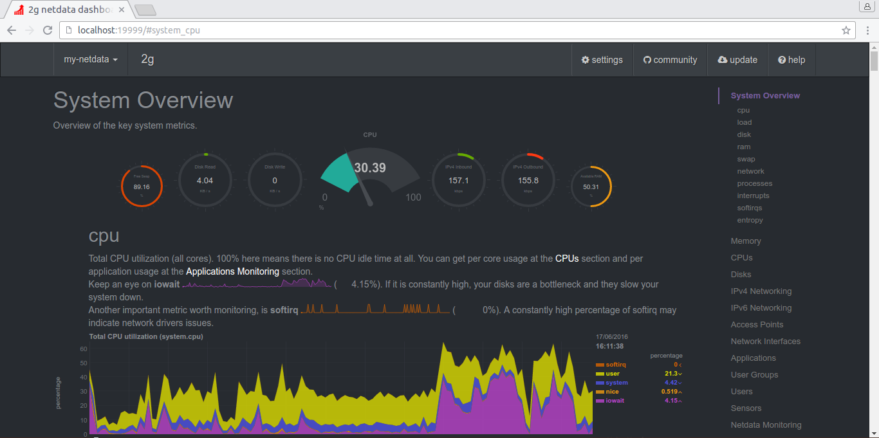Screen dimensions: 879x438
Task: Click the Disk Write gauge
Action: point(275,180)
